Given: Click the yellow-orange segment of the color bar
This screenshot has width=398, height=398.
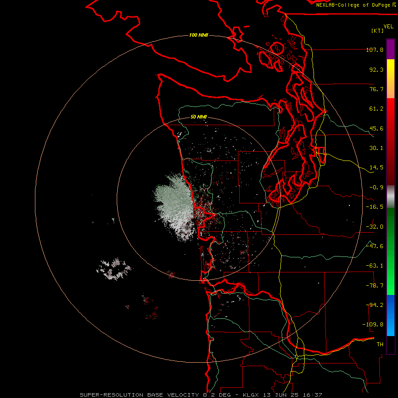Looking at the screenshot, I should 390,79.
